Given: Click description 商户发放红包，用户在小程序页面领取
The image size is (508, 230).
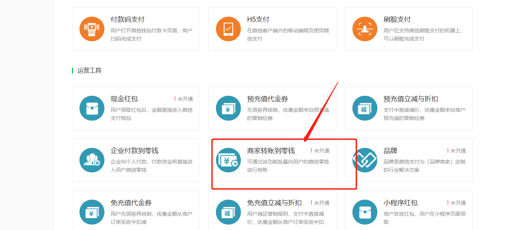Looking at the screenshot, I should [425, 218].
